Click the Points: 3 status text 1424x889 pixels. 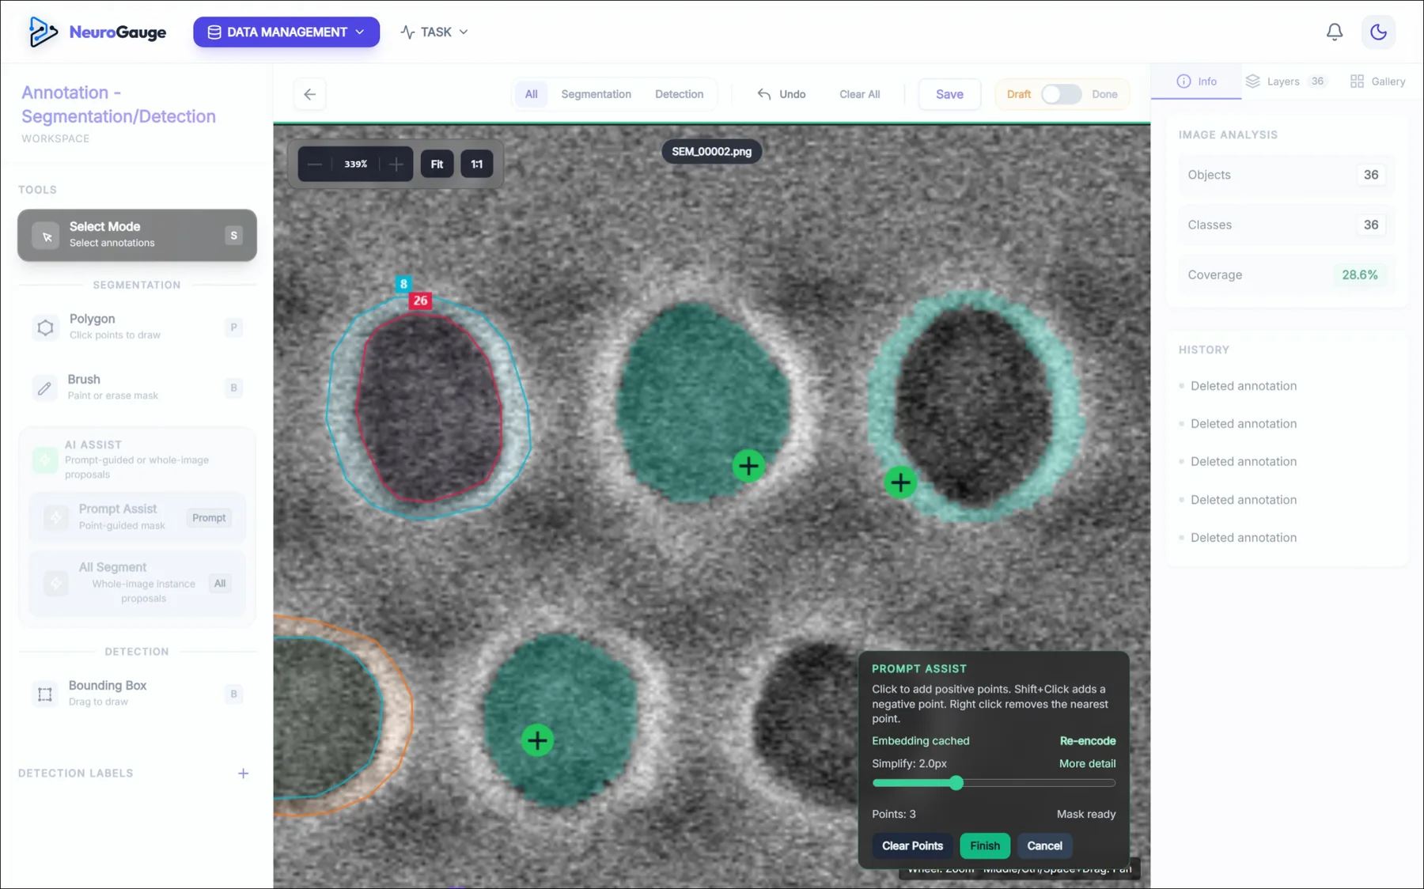pyautogui.click(x=893, y=814)
